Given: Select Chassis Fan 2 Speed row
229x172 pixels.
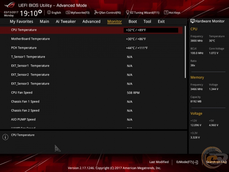Looking at the screenshot, I should point(91,110).
